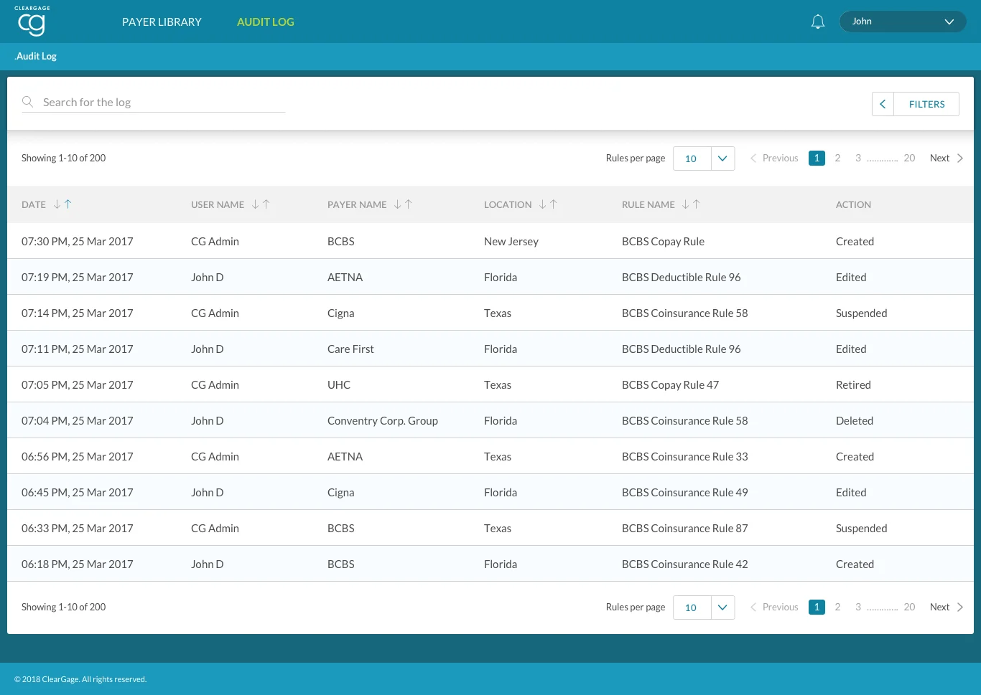Expand top Rules per page dropdown
The height and width of the screenshot is (695, 981).
(722, 159)
